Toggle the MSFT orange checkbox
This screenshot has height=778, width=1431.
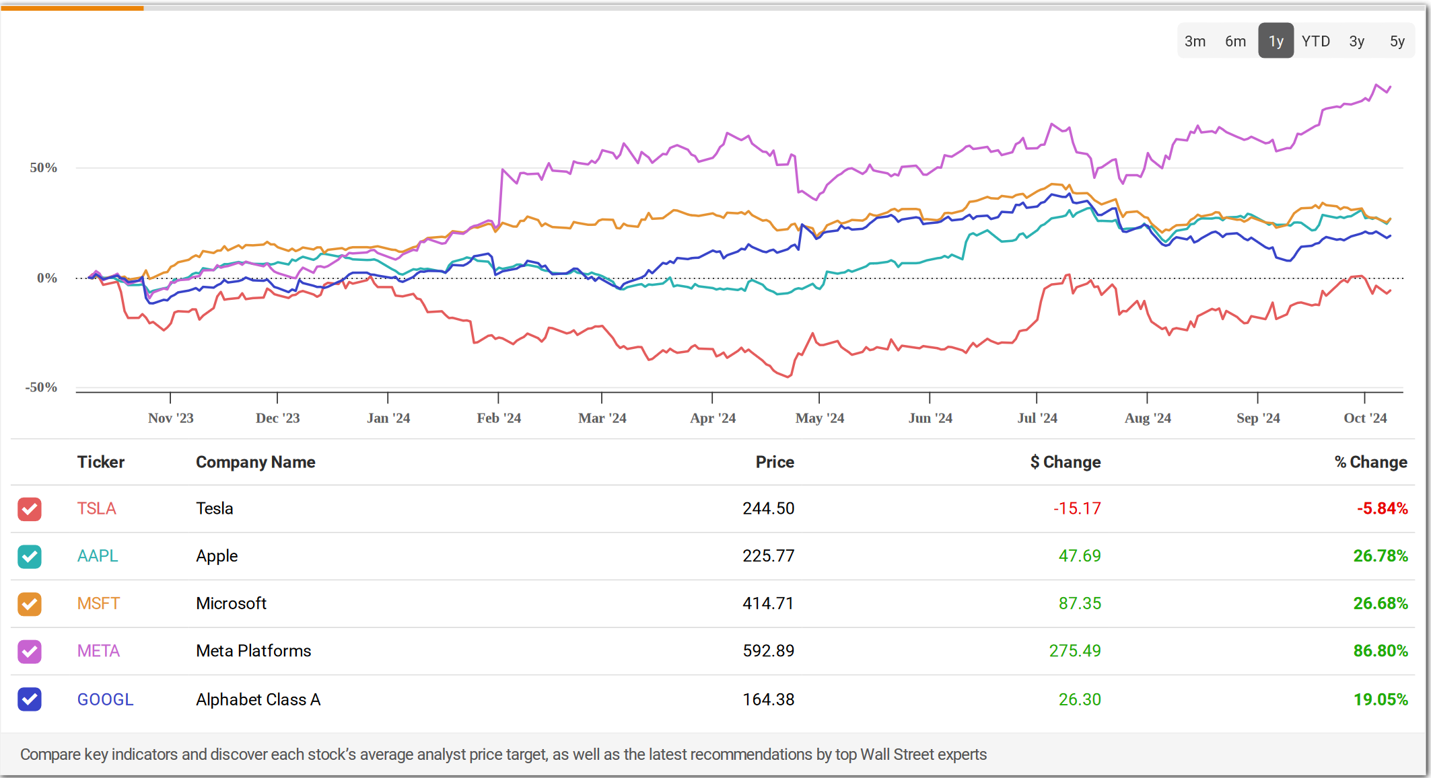click(x=30, y=604)
